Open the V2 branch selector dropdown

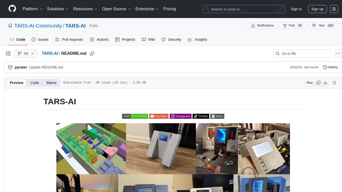[x=26, y=54]
